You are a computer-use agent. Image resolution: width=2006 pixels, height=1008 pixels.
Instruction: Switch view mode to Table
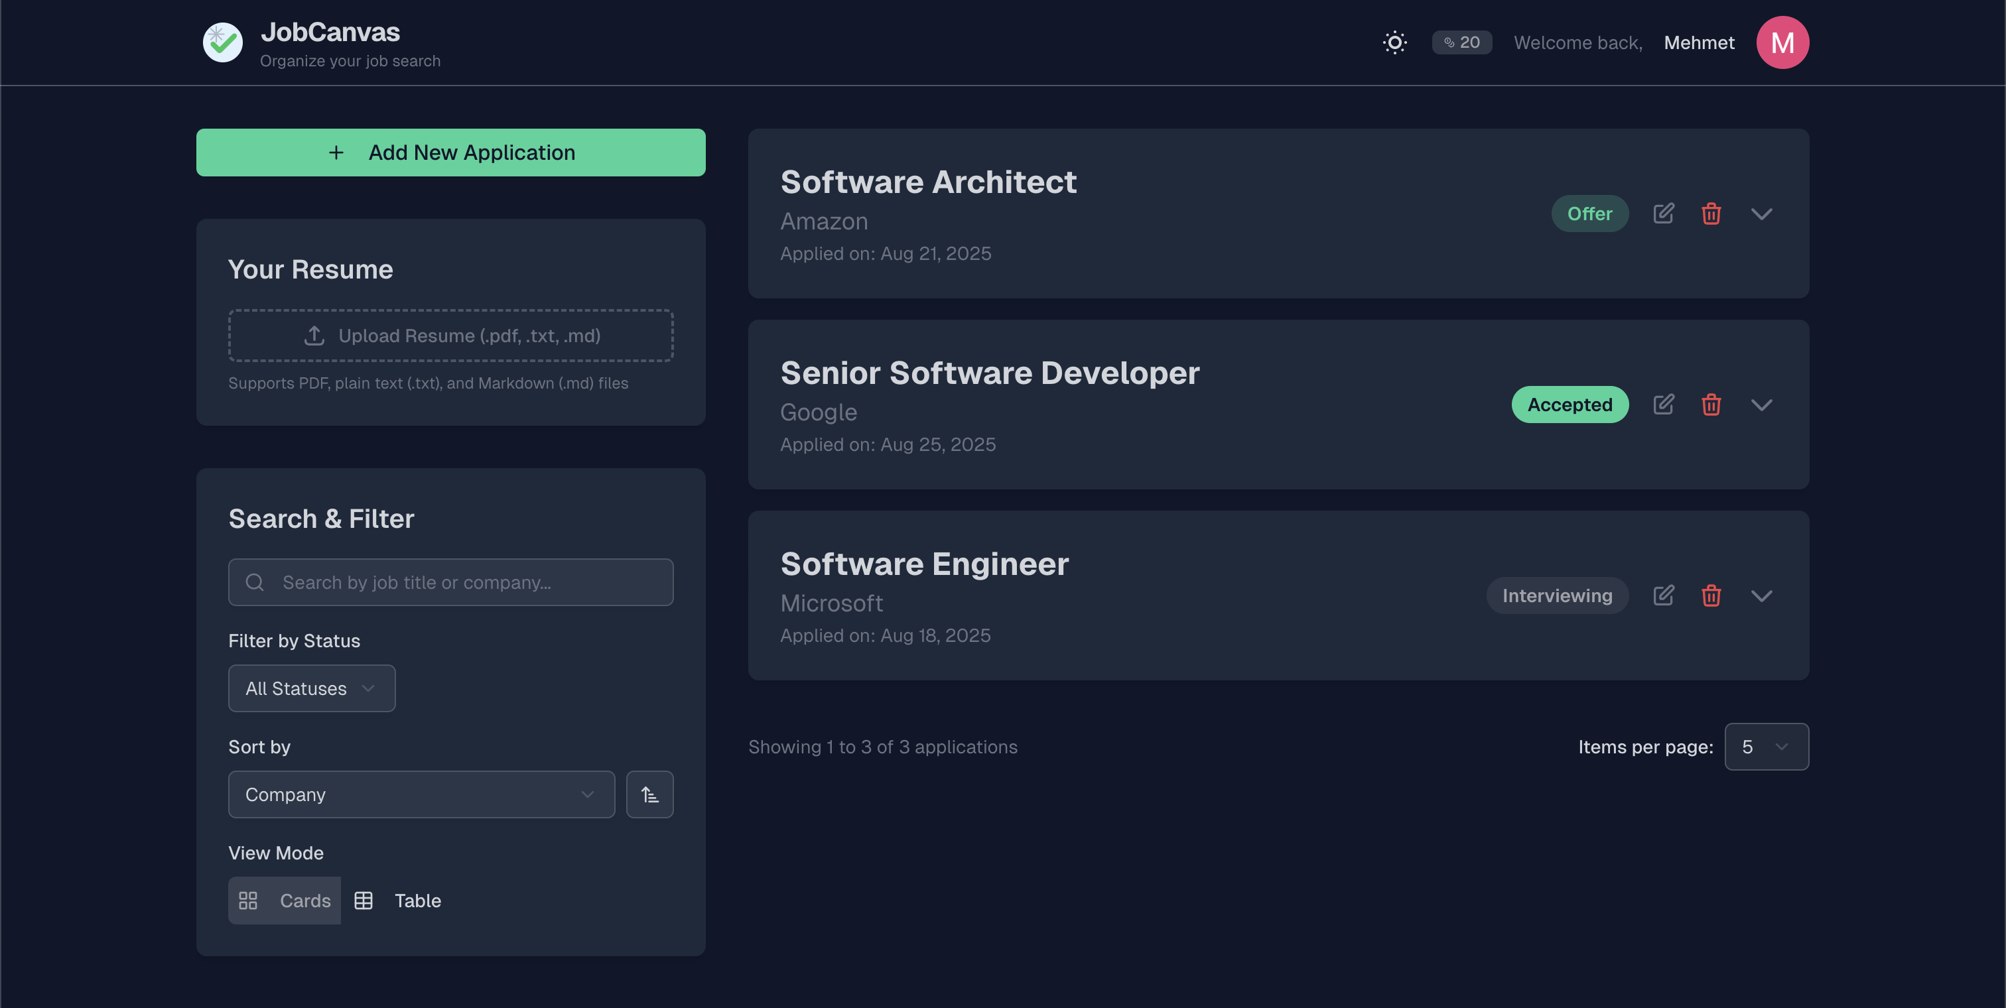pos(398,901)
